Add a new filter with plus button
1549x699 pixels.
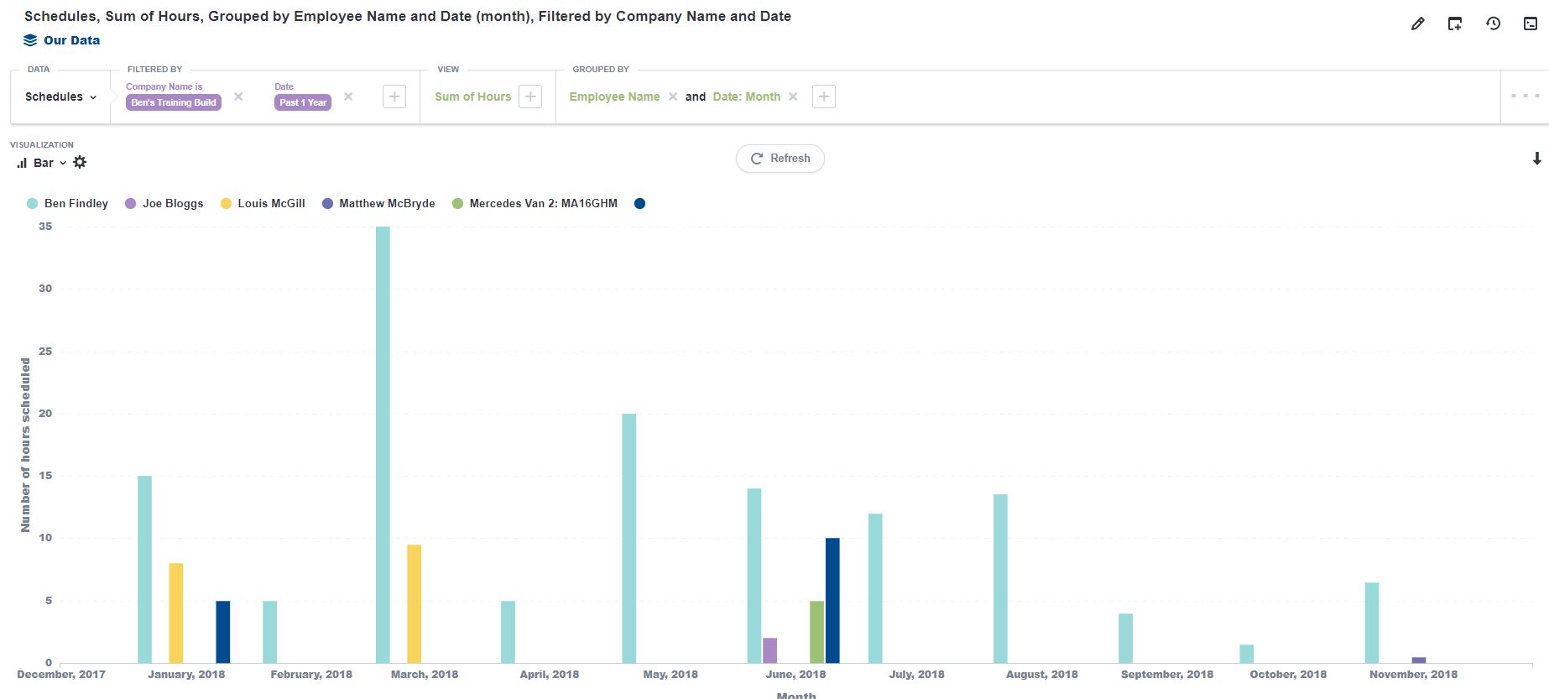(394, 97)
